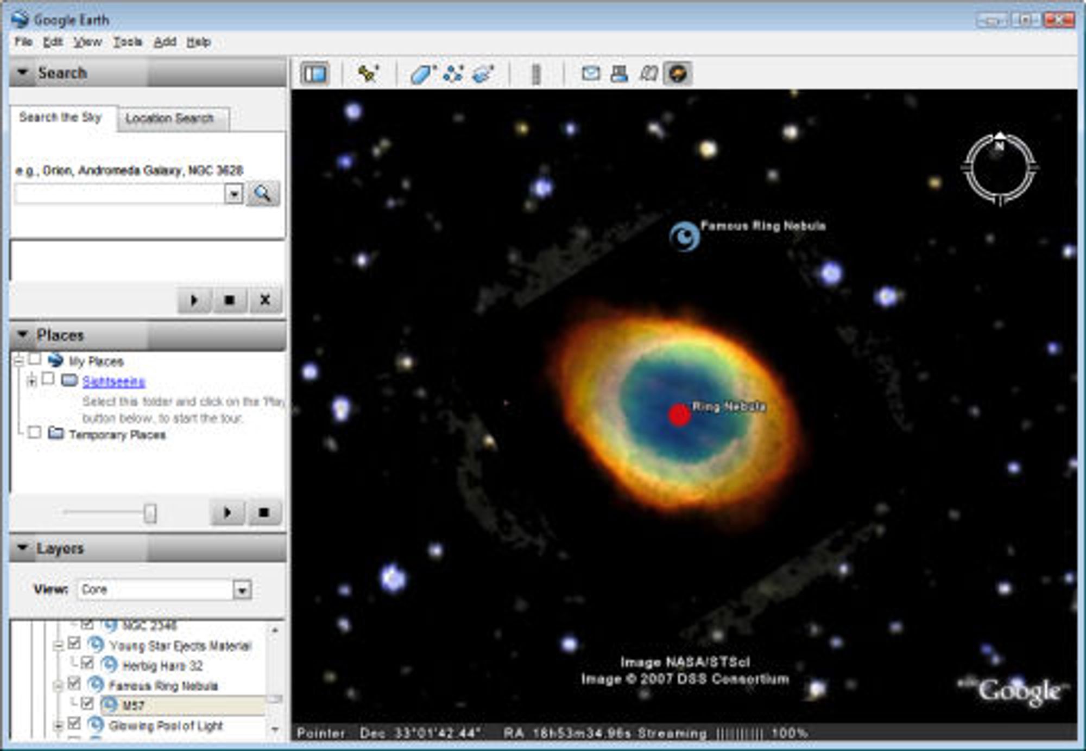
Task: Click the Herbig Haro 32 swirl icon
Action: (109, 664)
